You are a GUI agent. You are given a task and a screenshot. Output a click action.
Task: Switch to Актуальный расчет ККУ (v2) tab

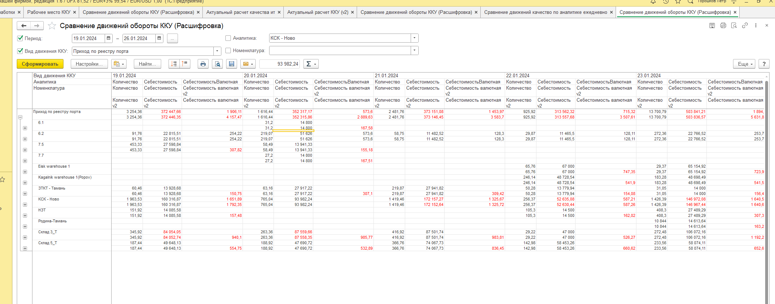coord(318,12)
